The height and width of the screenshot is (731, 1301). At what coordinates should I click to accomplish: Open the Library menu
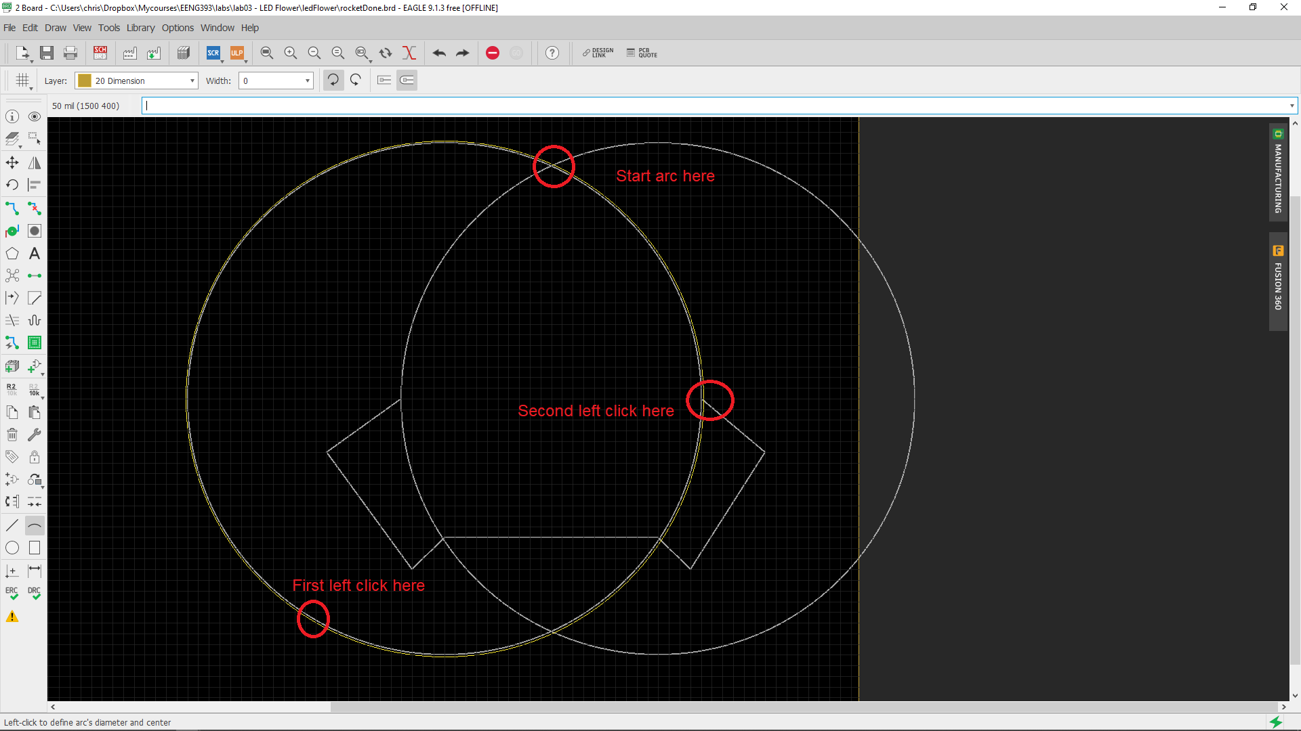[x=140, y=28]
